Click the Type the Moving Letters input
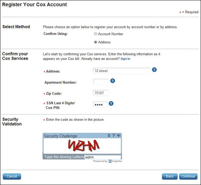201x185 pixels. coord(103,157)
